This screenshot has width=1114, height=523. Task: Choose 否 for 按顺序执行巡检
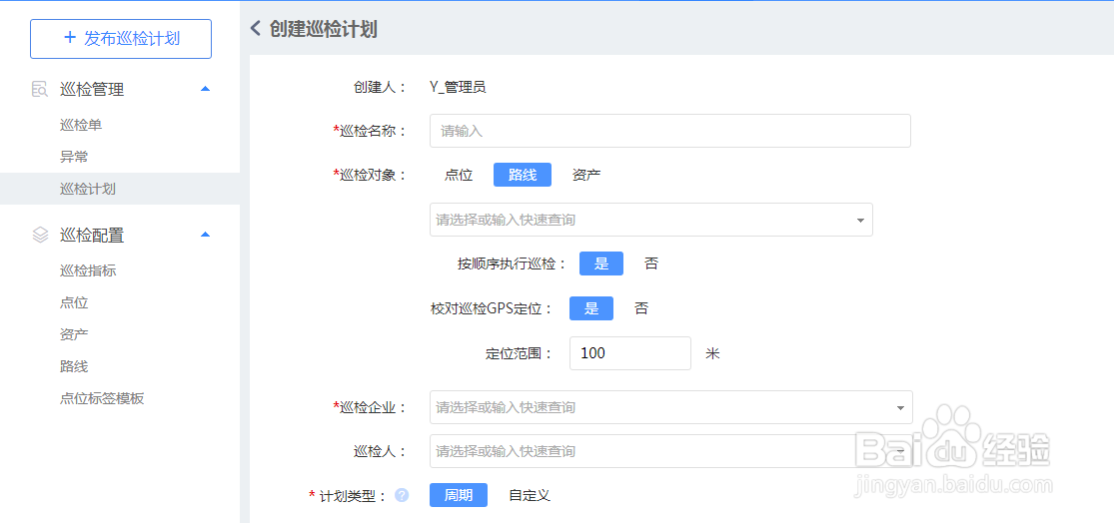click(x=651, y=263)
